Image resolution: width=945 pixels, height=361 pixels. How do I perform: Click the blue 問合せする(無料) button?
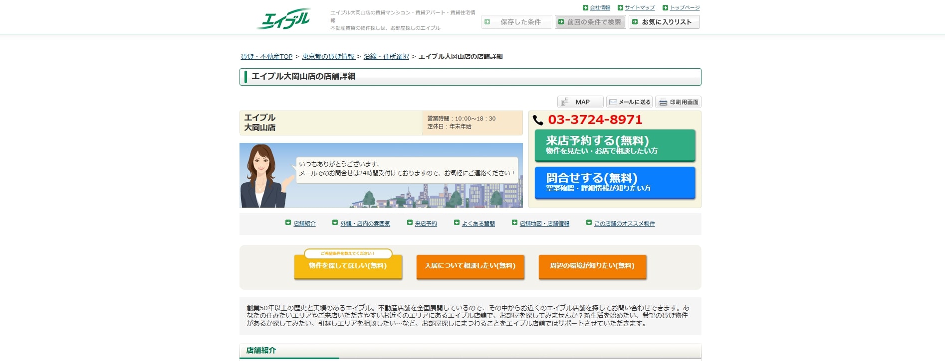[x=615, y=182]
